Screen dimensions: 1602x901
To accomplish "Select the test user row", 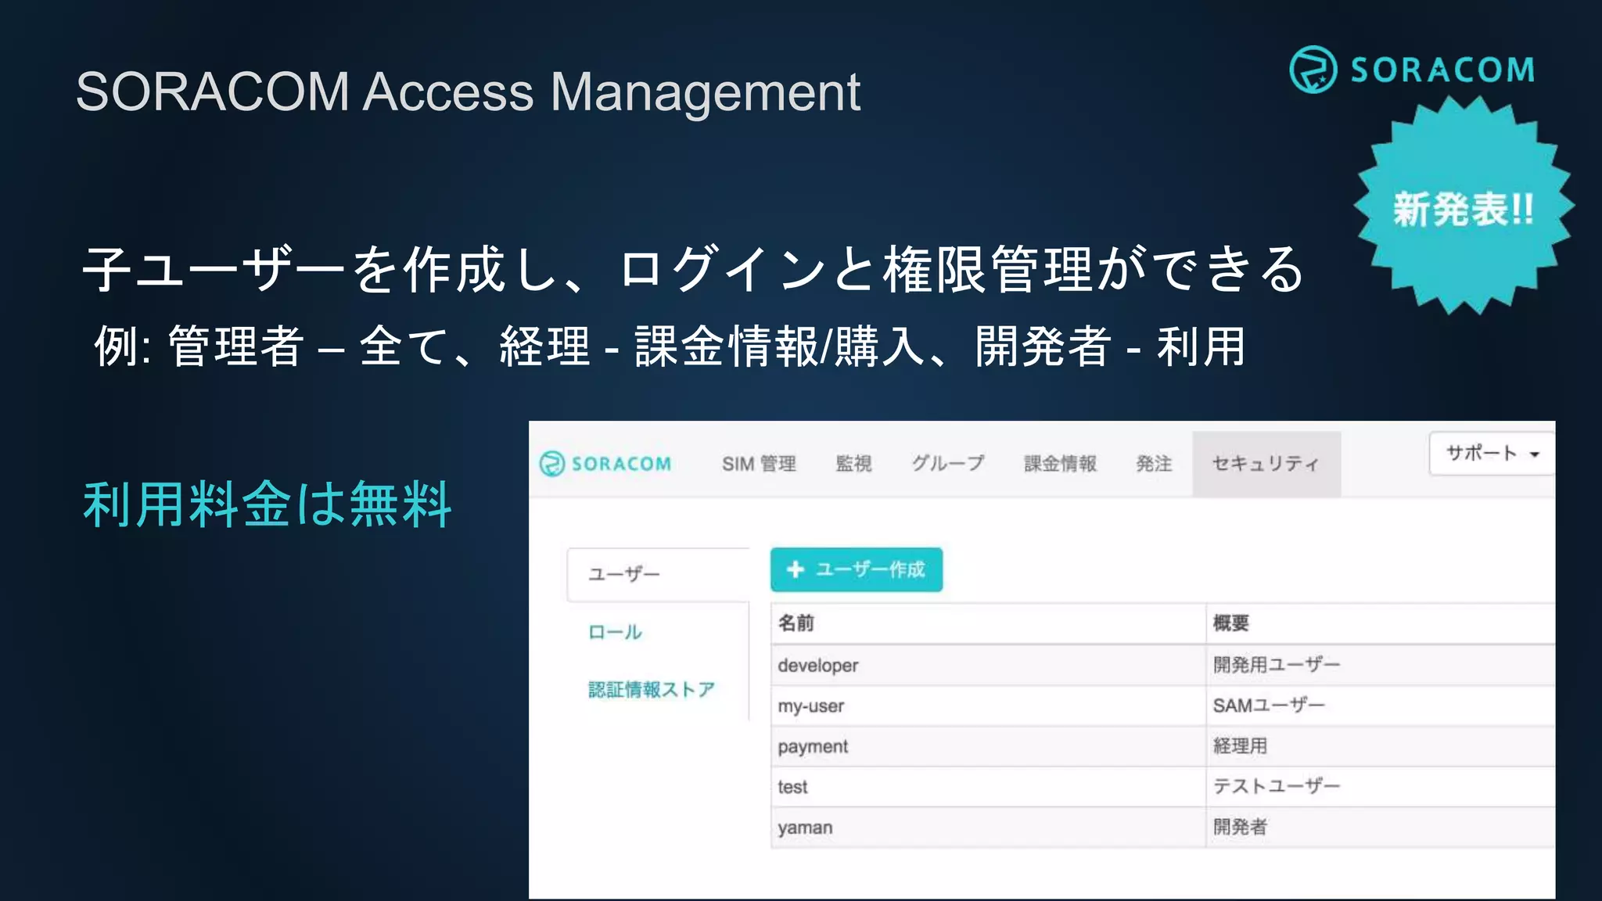I will (x=1163, y=787).
